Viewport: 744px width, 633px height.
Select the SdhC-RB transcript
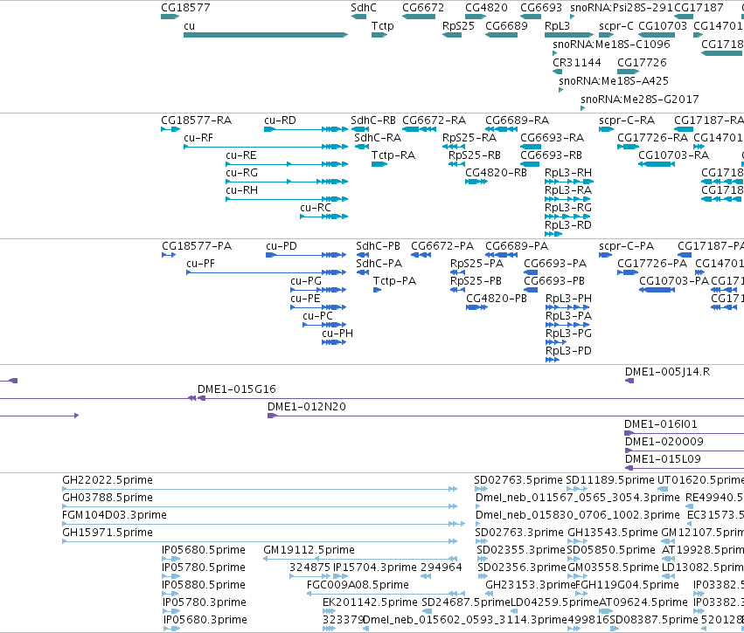(x=359, y=129)
